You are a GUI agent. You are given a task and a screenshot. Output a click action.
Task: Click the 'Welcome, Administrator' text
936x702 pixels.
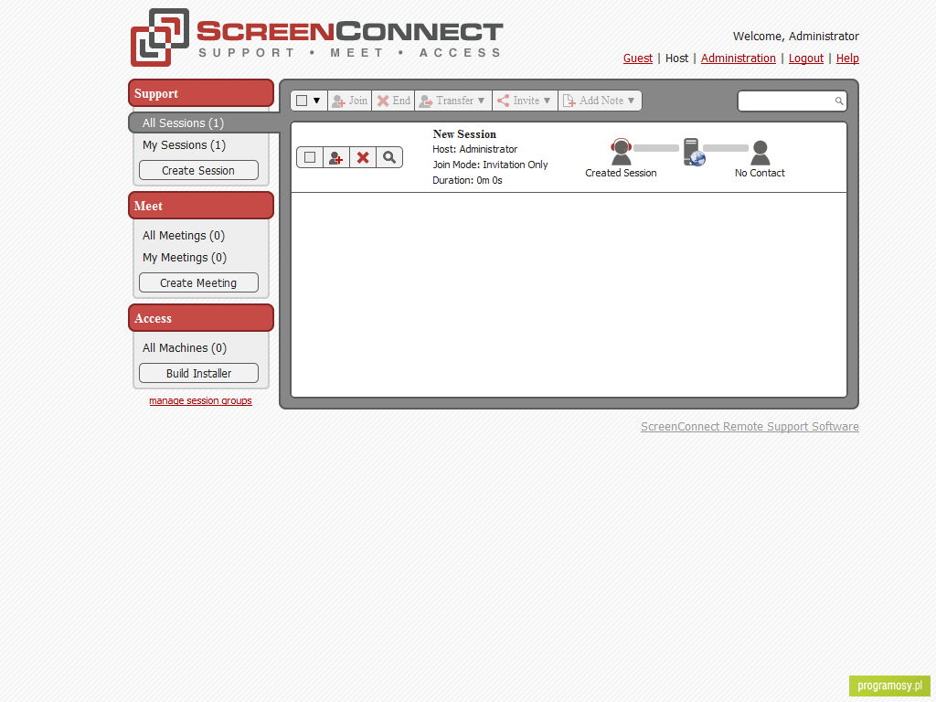click(796, 37)
